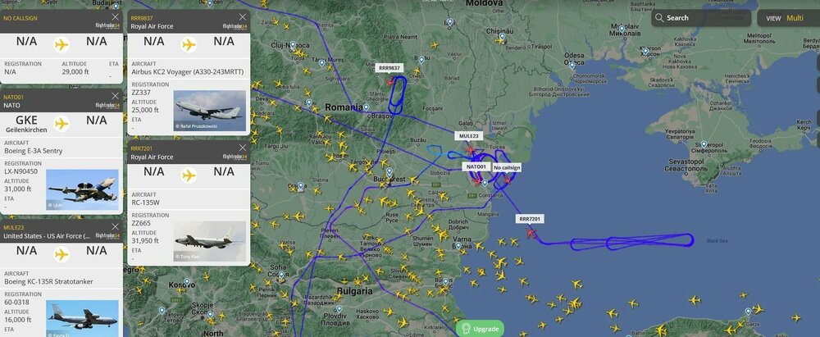Viewport: 820px width, 337px height.
Task: Select the red RRR9837 aircraft on map
Action: coord(390,82)
